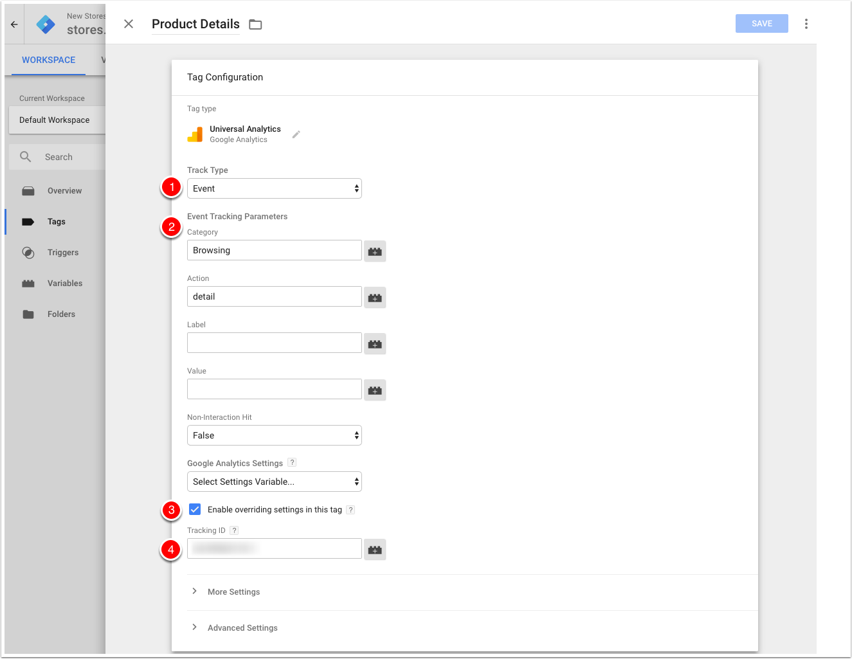Viewport: 852px width, 659px height.
Task: Edit tag type with pencil icon
Action: tap(296, 134)
